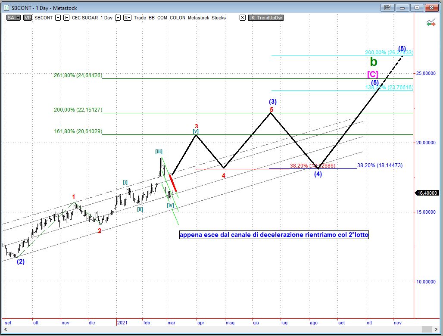
Task: Open the I dropdown before CEC SUGAR
Action: tap(66, 18)
